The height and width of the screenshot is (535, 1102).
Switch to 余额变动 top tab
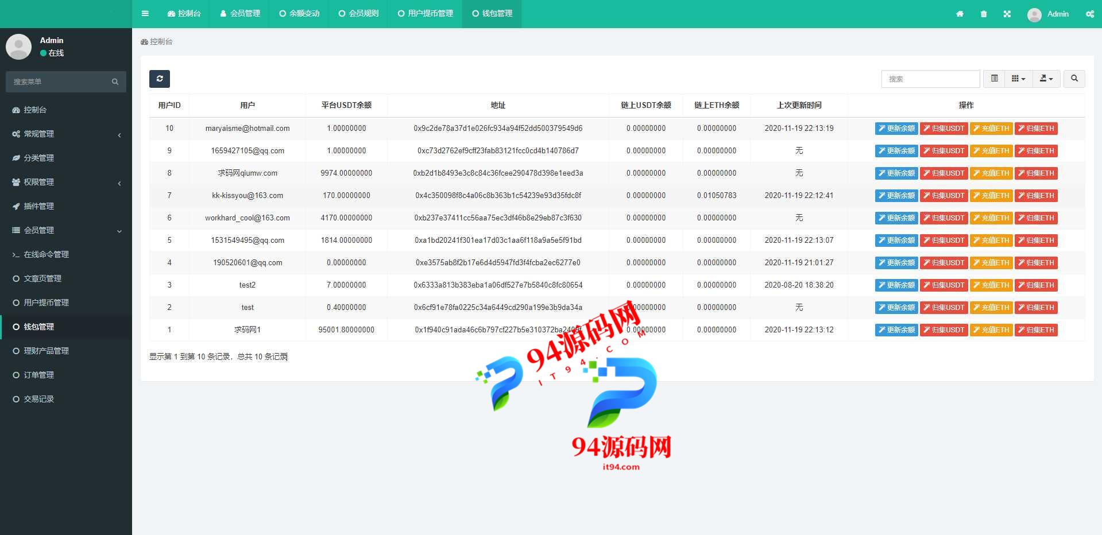[299, 14]
